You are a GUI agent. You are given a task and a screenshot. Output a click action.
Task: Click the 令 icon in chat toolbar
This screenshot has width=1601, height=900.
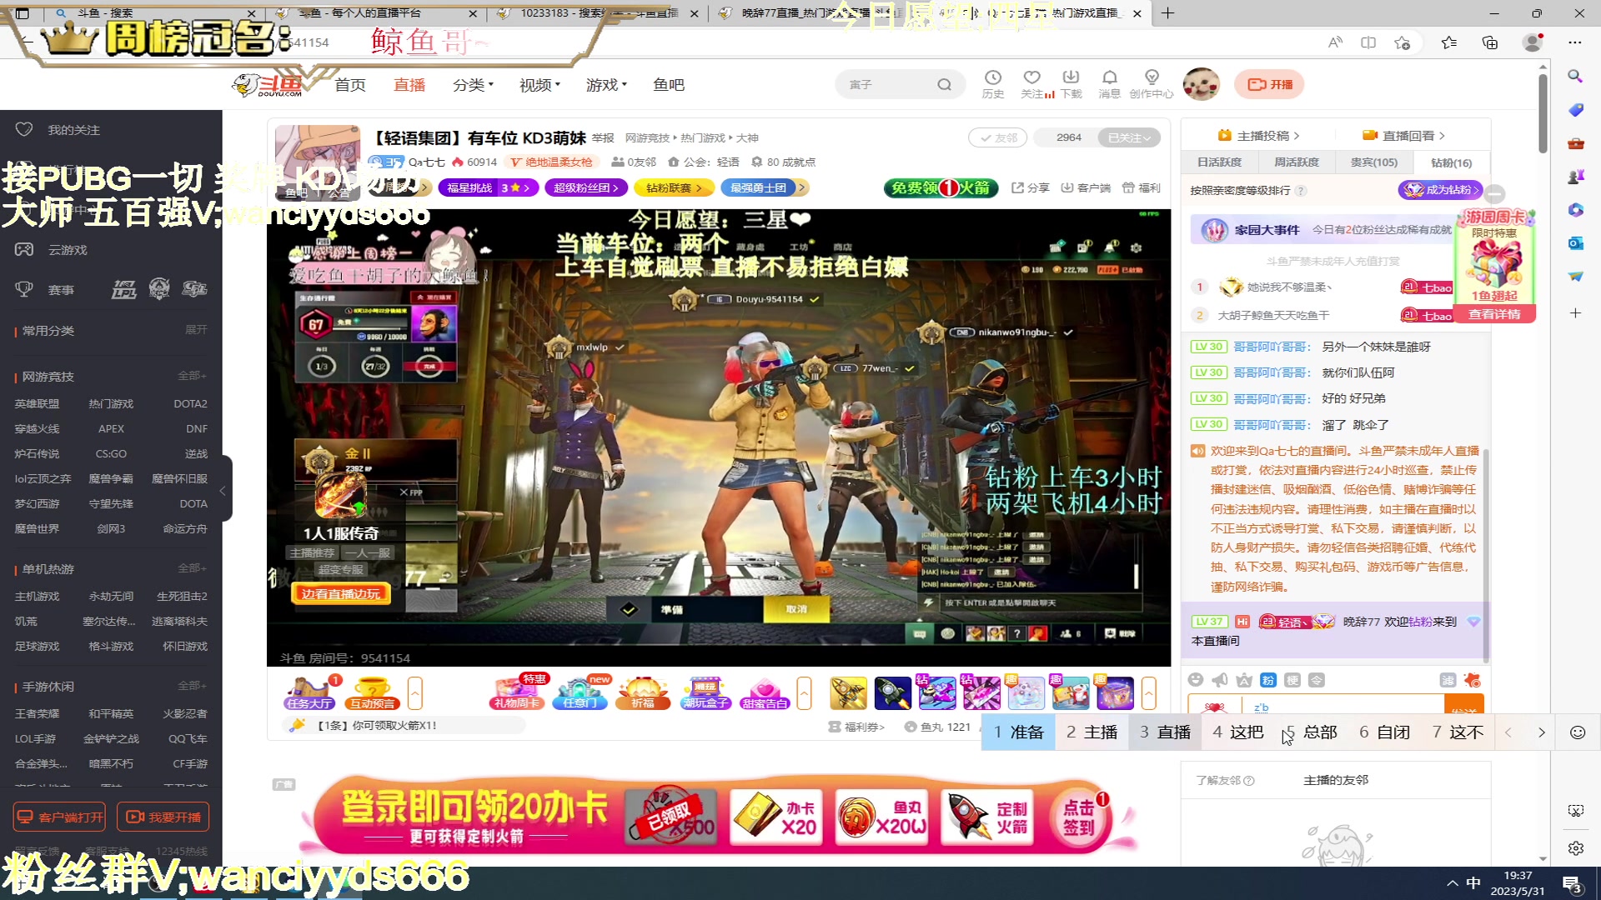click(1317, 680)
